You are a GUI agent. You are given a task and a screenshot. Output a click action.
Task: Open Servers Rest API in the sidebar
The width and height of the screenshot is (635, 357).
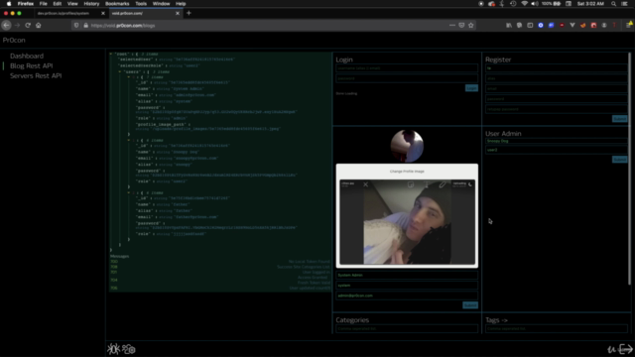pos(36,75)
